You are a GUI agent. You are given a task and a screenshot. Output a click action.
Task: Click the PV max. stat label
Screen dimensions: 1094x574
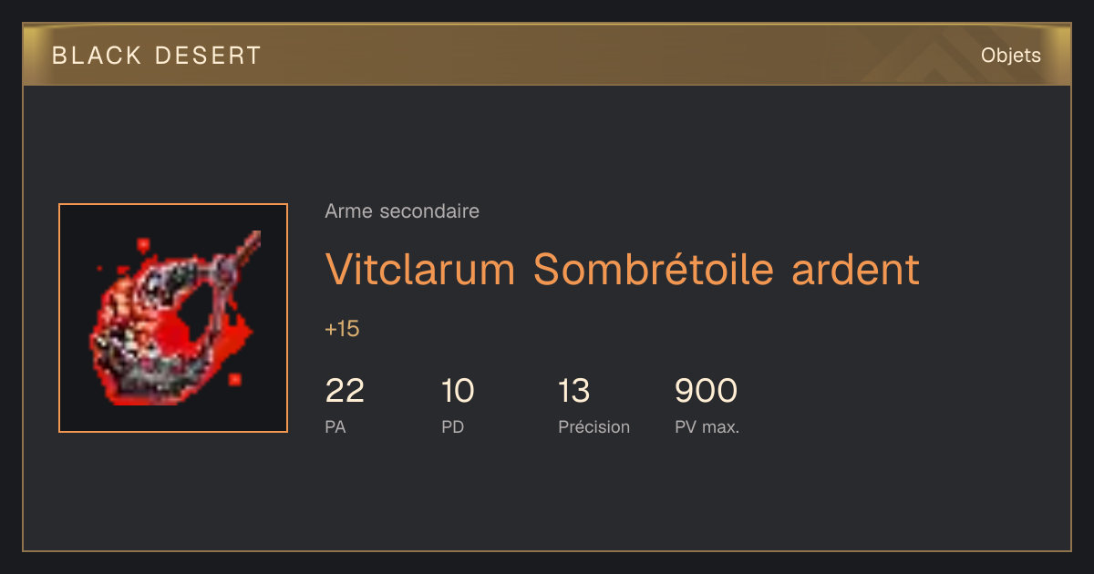click(707, 426)
